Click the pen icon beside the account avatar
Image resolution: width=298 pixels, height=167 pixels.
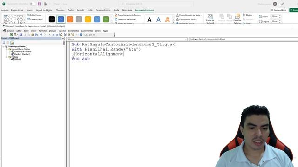pos(283,4)
